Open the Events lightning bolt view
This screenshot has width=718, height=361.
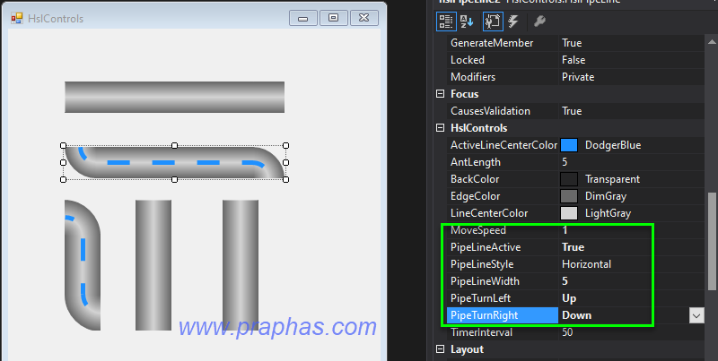(x=512, y=21)
